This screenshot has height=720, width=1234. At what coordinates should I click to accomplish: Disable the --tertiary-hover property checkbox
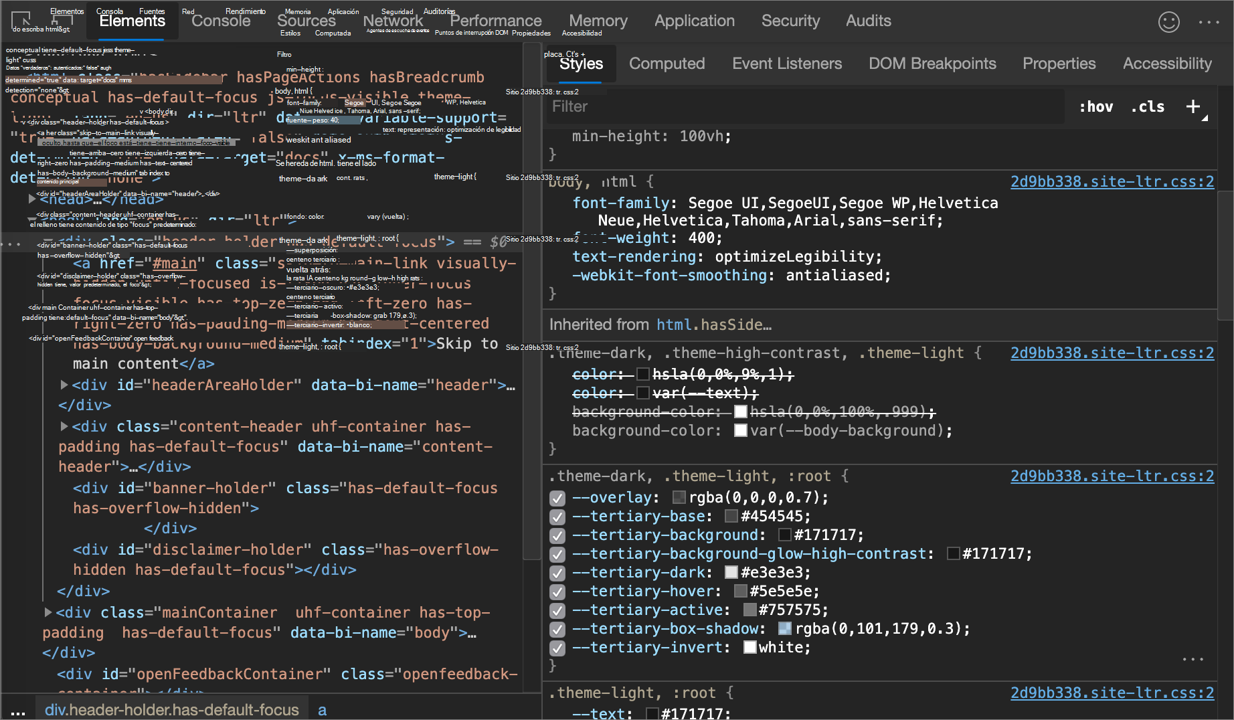(557, 592)
